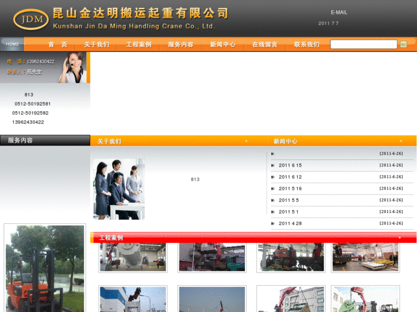417x312 pixels.
Task: Click the customer service woman banner image
Action: tap(45, 68)
